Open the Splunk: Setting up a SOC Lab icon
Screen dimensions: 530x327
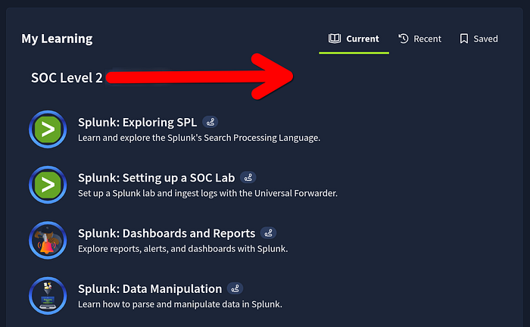click(x=48, y=185)
